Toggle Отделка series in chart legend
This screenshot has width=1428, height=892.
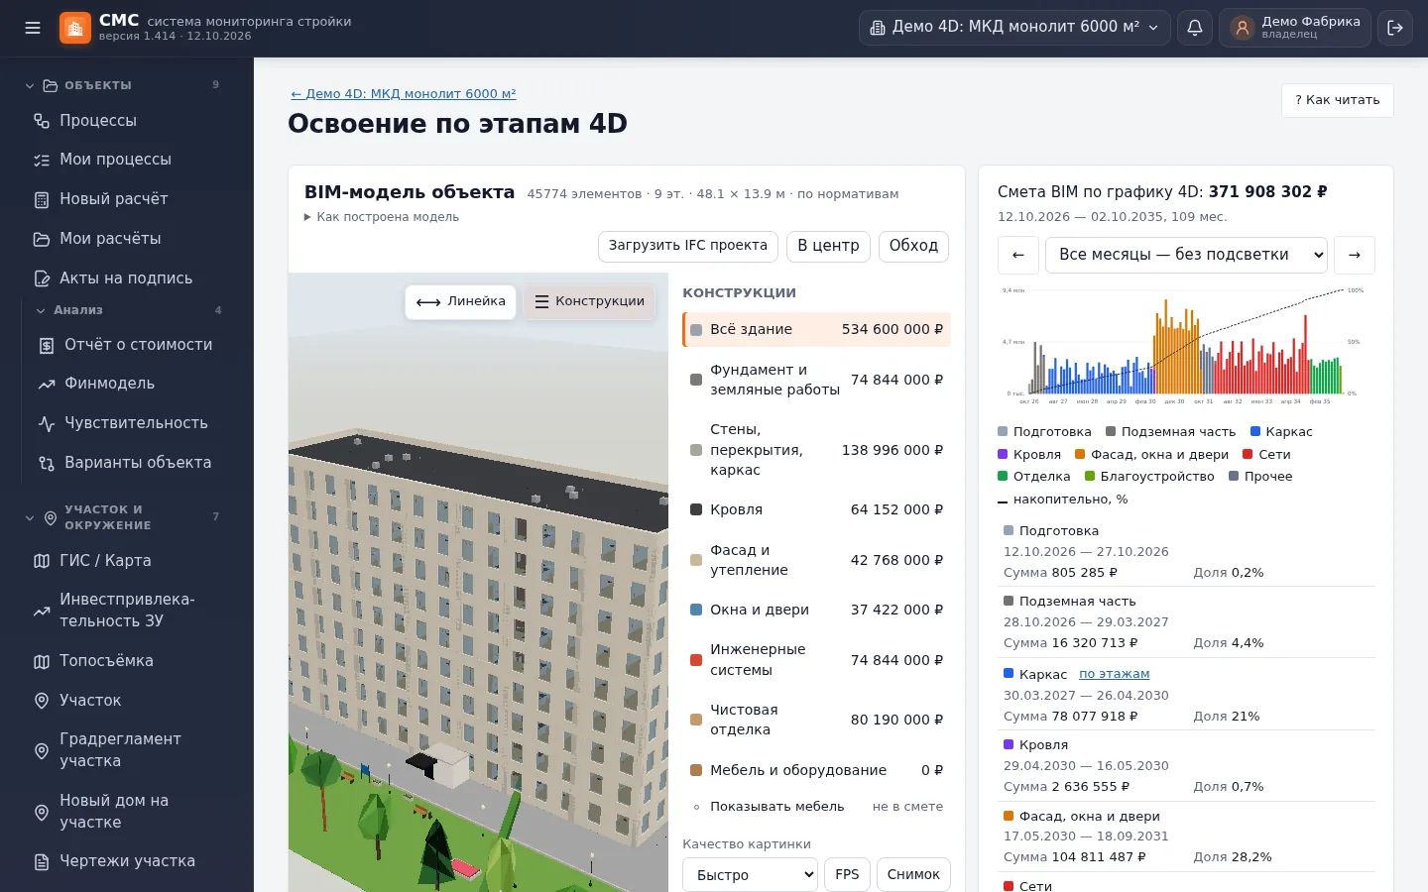pyautogui.click(x=1034, y=477)
